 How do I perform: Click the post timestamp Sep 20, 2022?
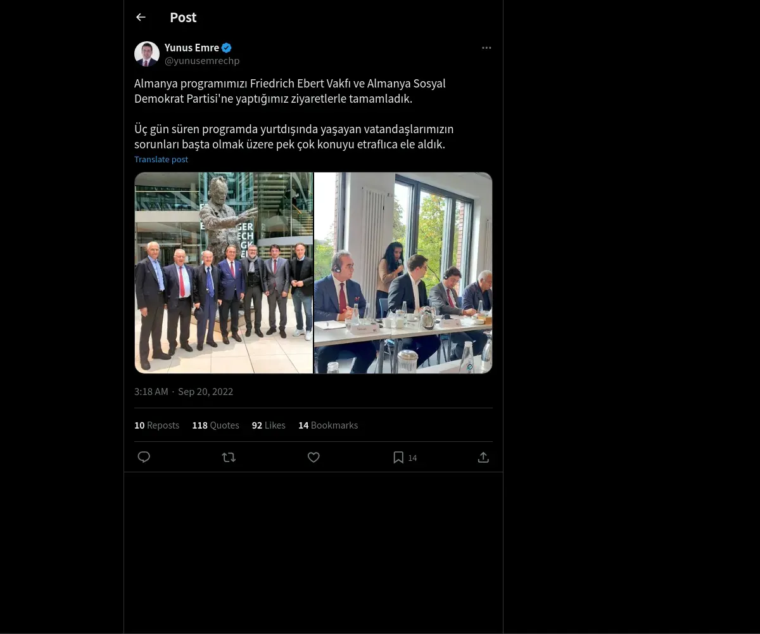(205, 392)
